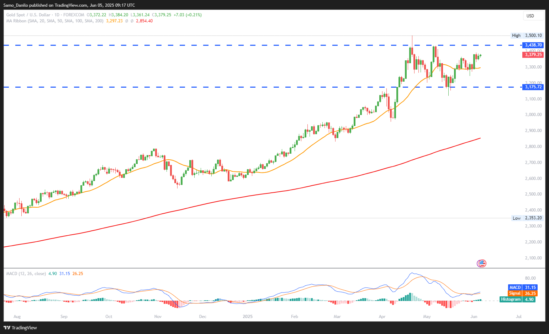Click the 3,000.00 level on the price axis
The height and width of the screenshot is (334, 549).
pyautogui.click(x=533, y=115)
